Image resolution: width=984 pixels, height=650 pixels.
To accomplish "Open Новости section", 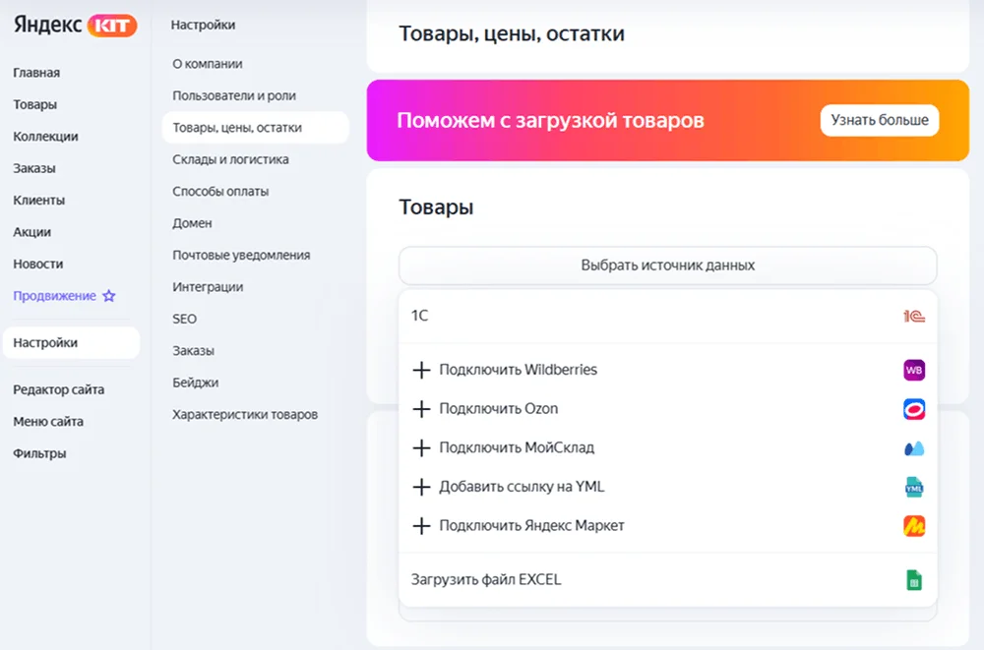I will (38, 265).
